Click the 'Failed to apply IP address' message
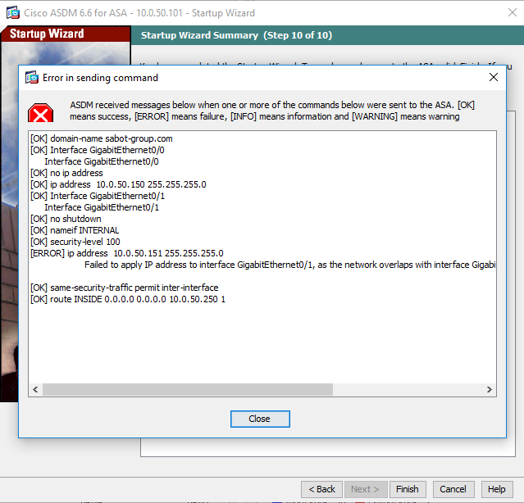The height and width of the screenshot is (503, 524). coord(289,265)
